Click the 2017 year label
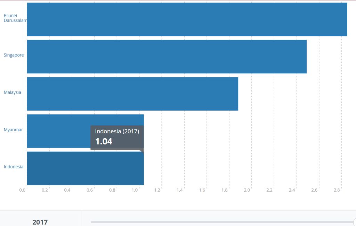The image size is (356, 226). 40,222
